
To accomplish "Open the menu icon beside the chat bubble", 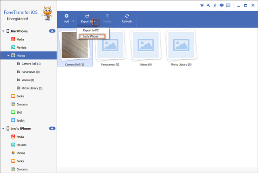I will [228, 6].
